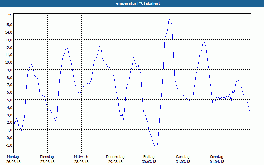Select the 11,0 axis value
Image resolution: width=264 pixels, height=165 pixels.
[x=9, y=55]
